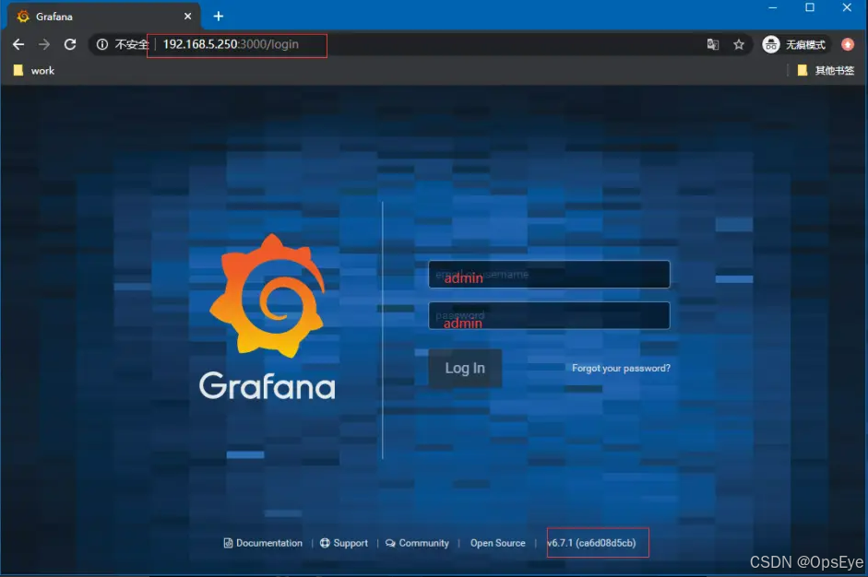Screen dimensions: 868x577
Task: Open the Support footer link
Action: click(x=344, y=543)
